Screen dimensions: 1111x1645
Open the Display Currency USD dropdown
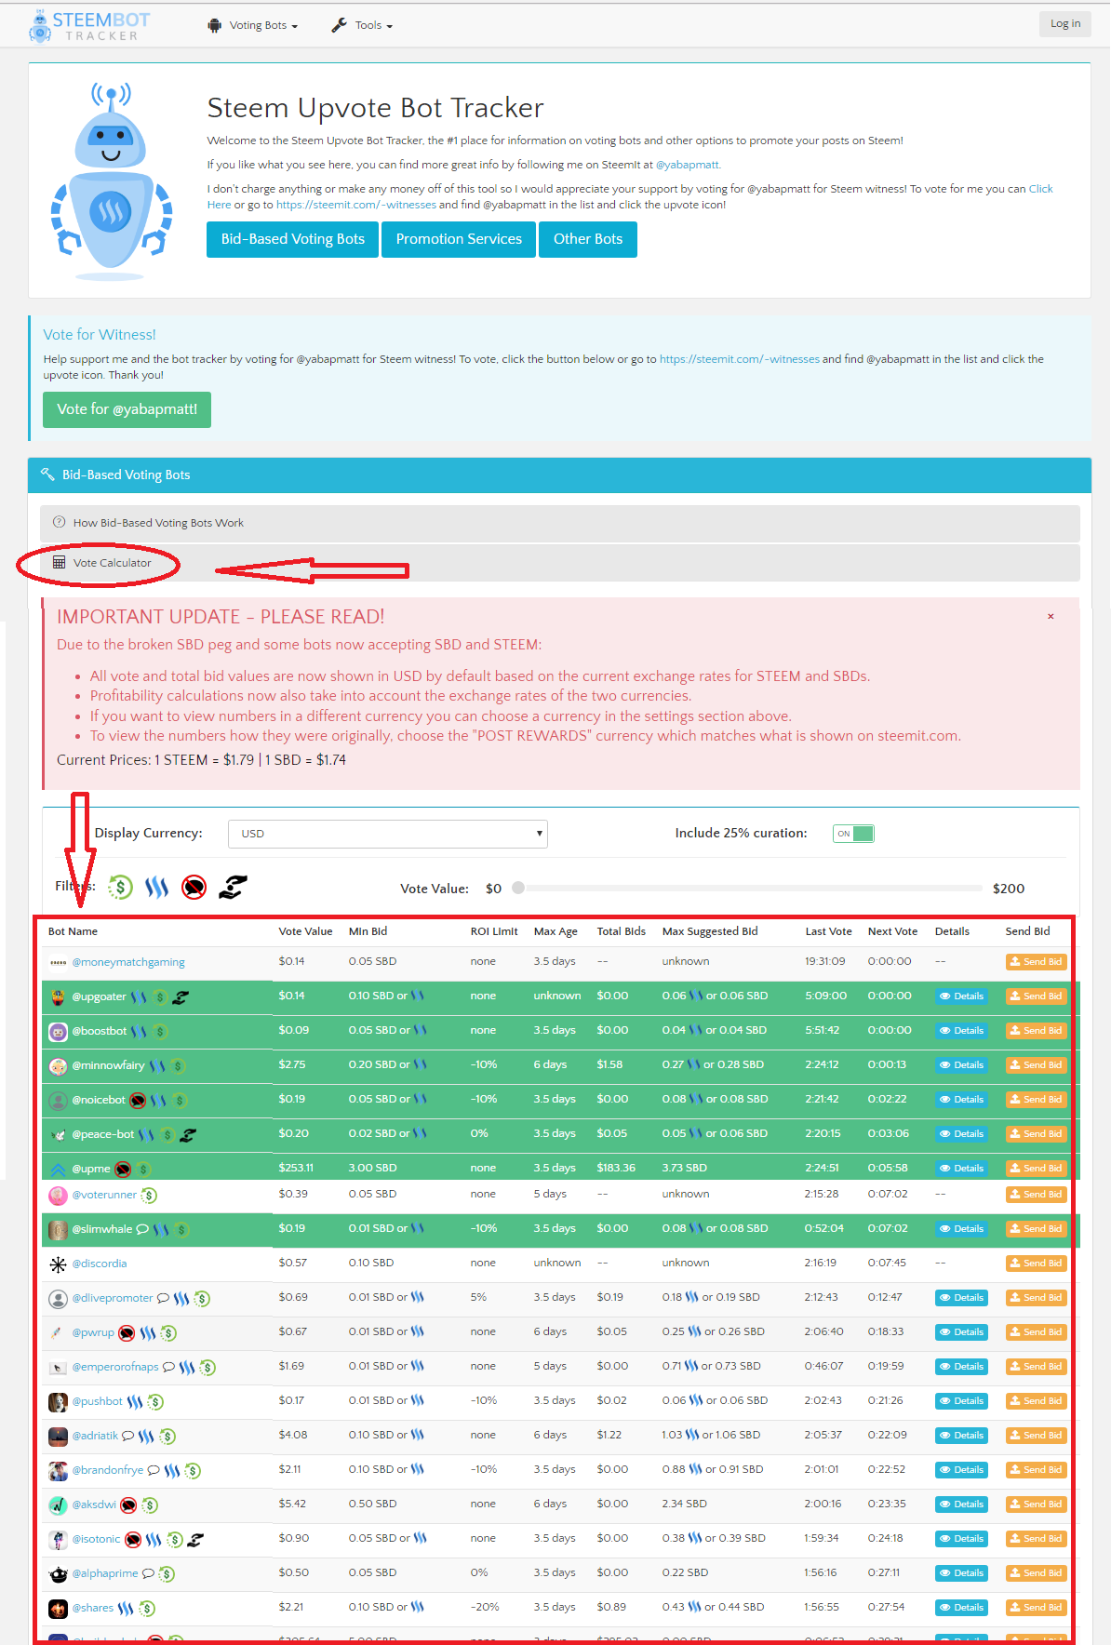(x=387, y=834)
